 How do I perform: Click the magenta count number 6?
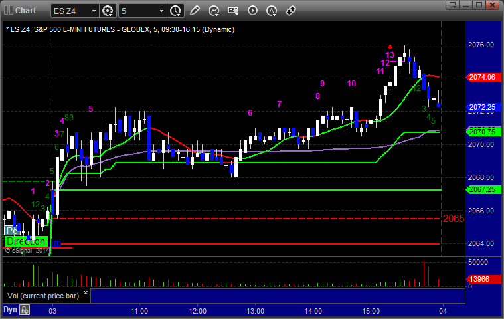(250, 112)
